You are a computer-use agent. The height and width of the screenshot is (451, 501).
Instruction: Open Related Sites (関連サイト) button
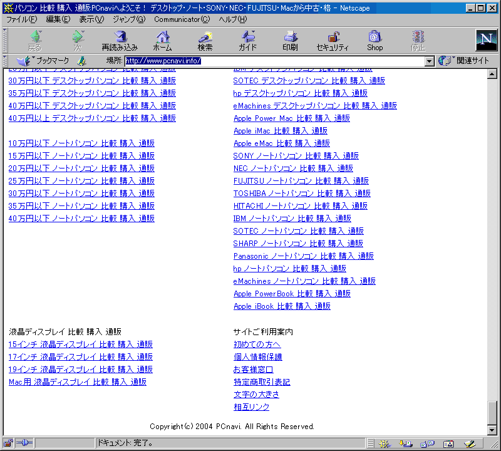pos(463,61)
